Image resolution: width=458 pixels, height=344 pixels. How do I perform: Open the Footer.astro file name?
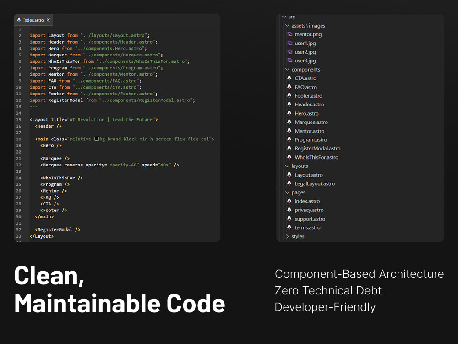pyautogui.click(x=308, y=96)
